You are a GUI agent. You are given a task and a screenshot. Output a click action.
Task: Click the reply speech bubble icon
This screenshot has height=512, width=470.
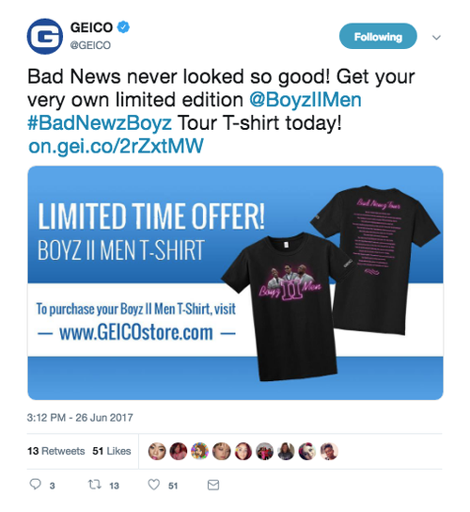coord(35,485)
